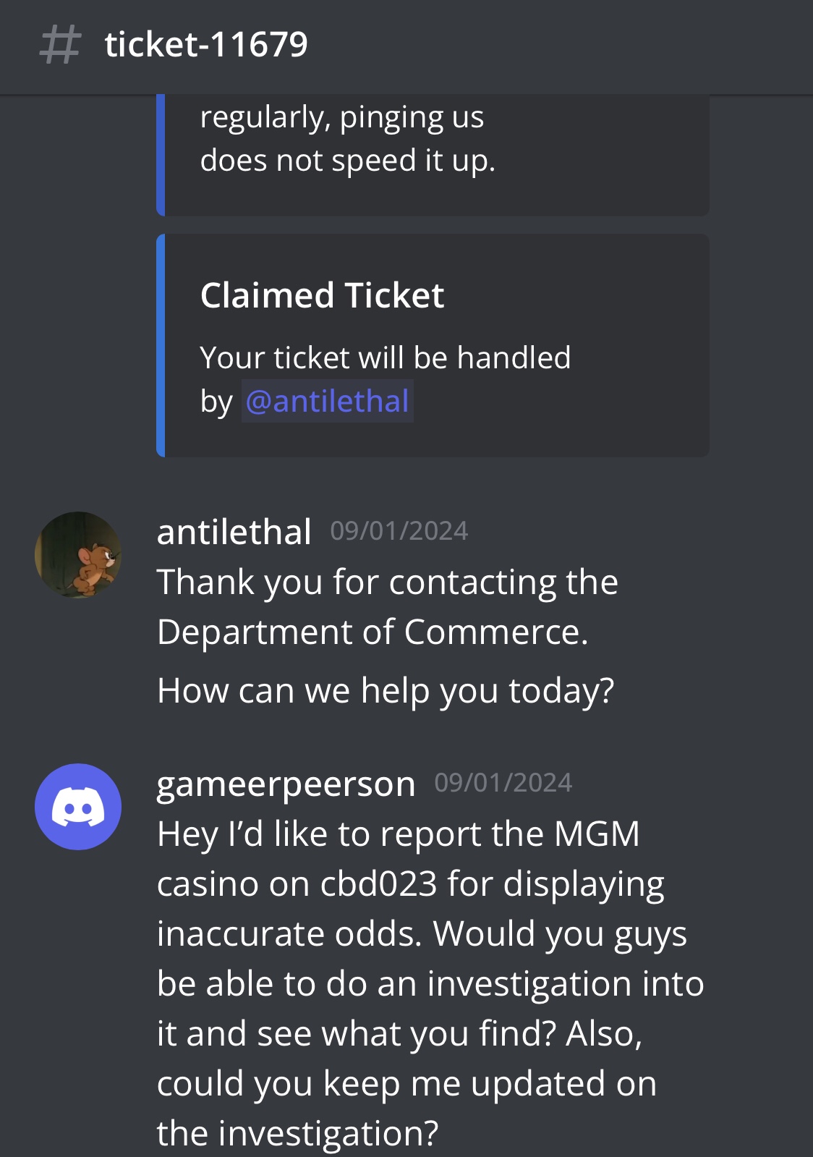Tap the 'keep me updated on the investigation' text
The width and height of the screenshot is (813, 1157).
(406, 1109)
